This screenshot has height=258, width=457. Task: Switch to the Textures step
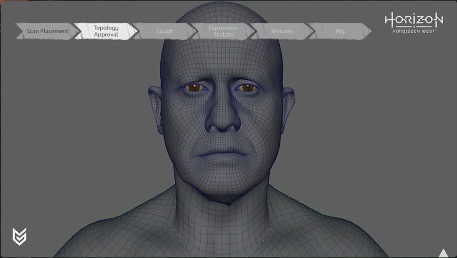pos(282,31)
